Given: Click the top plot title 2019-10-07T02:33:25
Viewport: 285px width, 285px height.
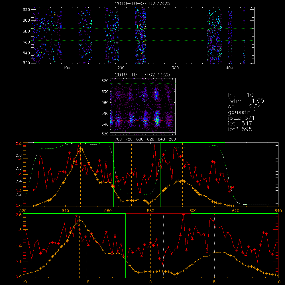Looking at the screenshot, I should pos(143,3).
